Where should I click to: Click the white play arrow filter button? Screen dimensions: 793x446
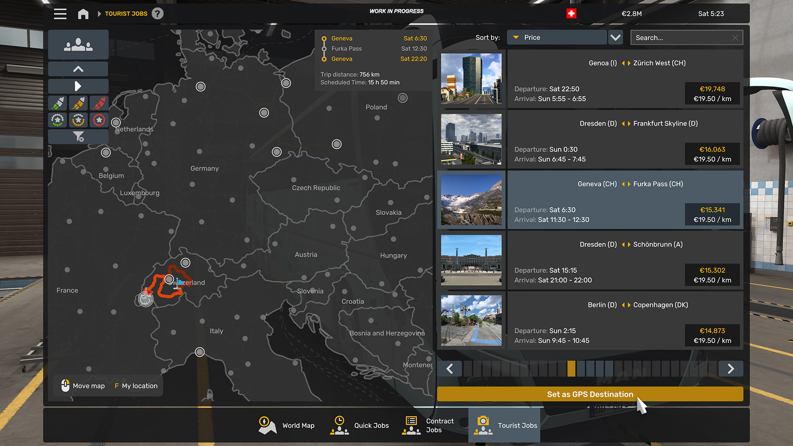[78, 86]
